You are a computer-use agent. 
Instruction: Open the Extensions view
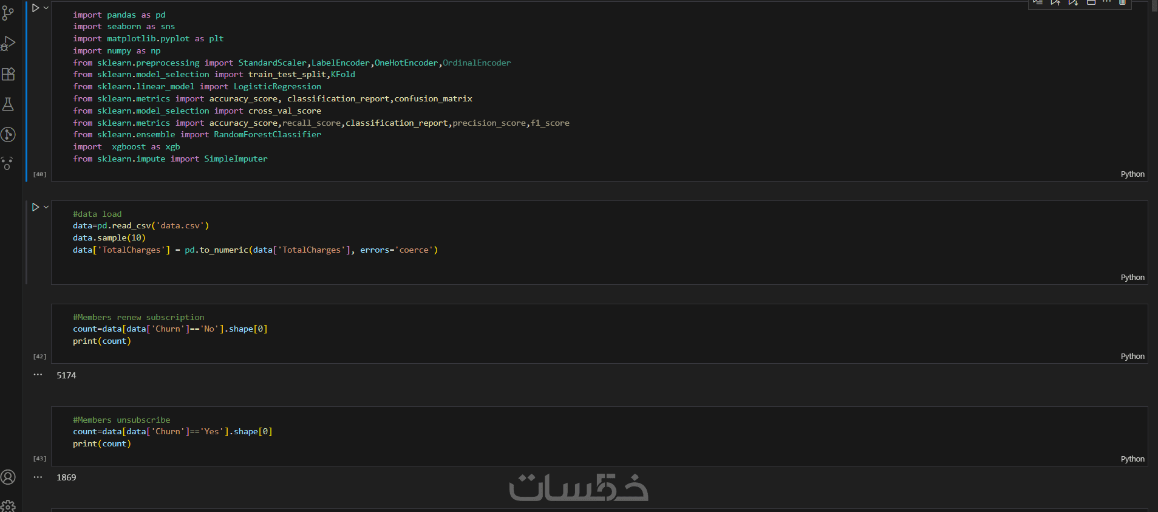tap(8, 74)
